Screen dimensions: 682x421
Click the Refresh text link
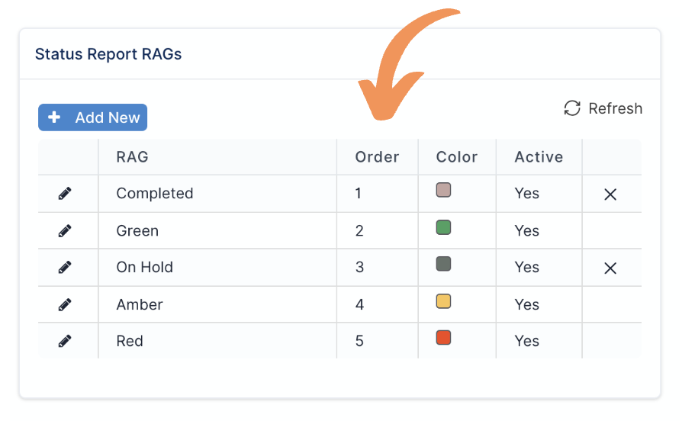[615, 108]
